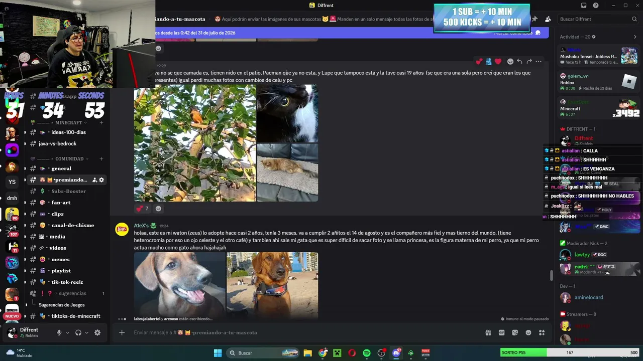Image resolution: width=643 pixels, height=361 pixels.
Task: Open the weather widget showing 14°C
Action: (x=19, y=353)
